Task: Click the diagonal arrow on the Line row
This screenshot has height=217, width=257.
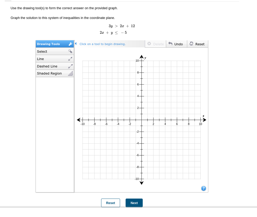Action: (70, 58)
